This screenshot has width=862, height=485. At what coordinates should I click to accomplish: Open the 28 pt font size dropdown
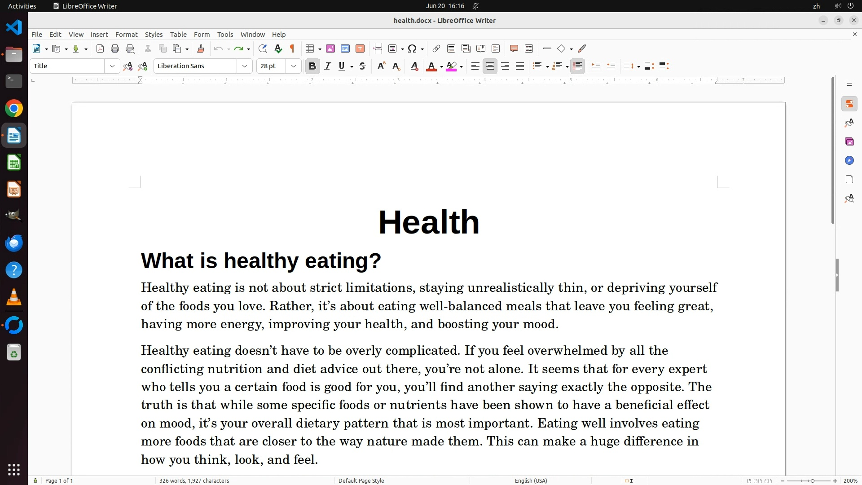[294, 66]
